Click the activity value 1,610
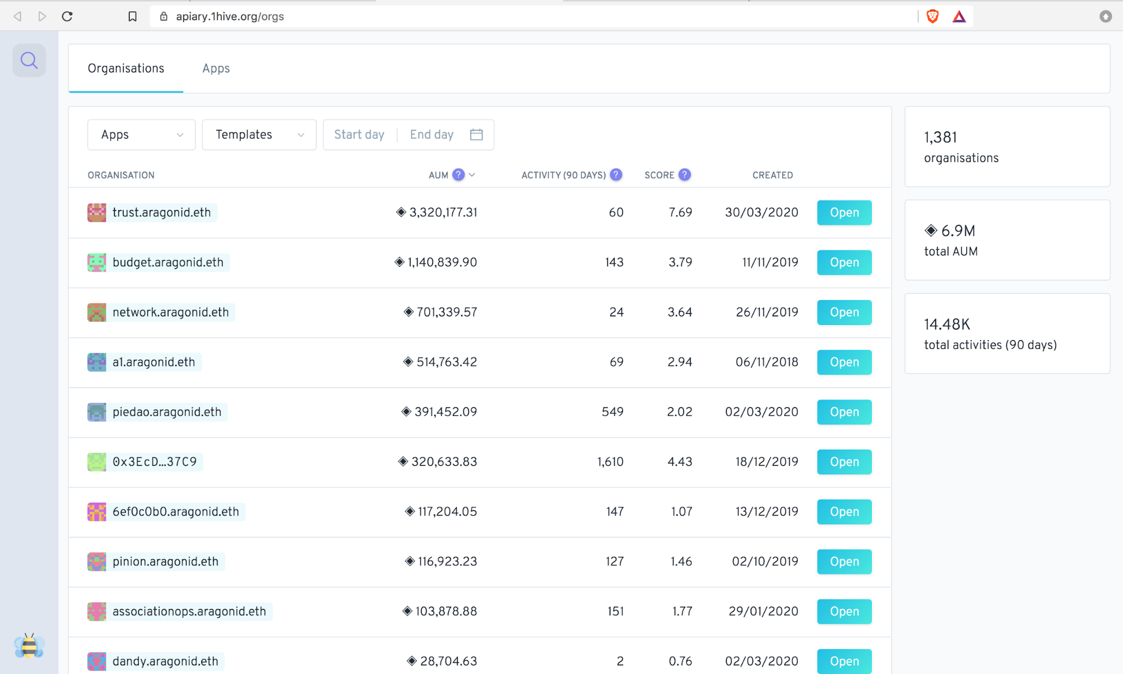Screen dimensions: 1123x674 point(610,462)
